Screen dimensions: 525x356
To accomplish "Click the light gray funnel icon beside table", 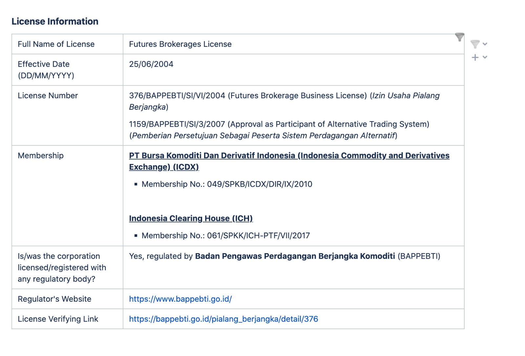I will tap(475, 44).
